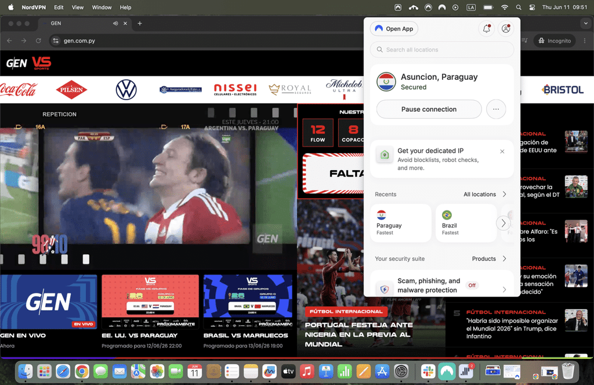The width and height of the screenshot is (594, 385).
Task: Open NordVPN from the Dock
Action: [x=447, y=372]
